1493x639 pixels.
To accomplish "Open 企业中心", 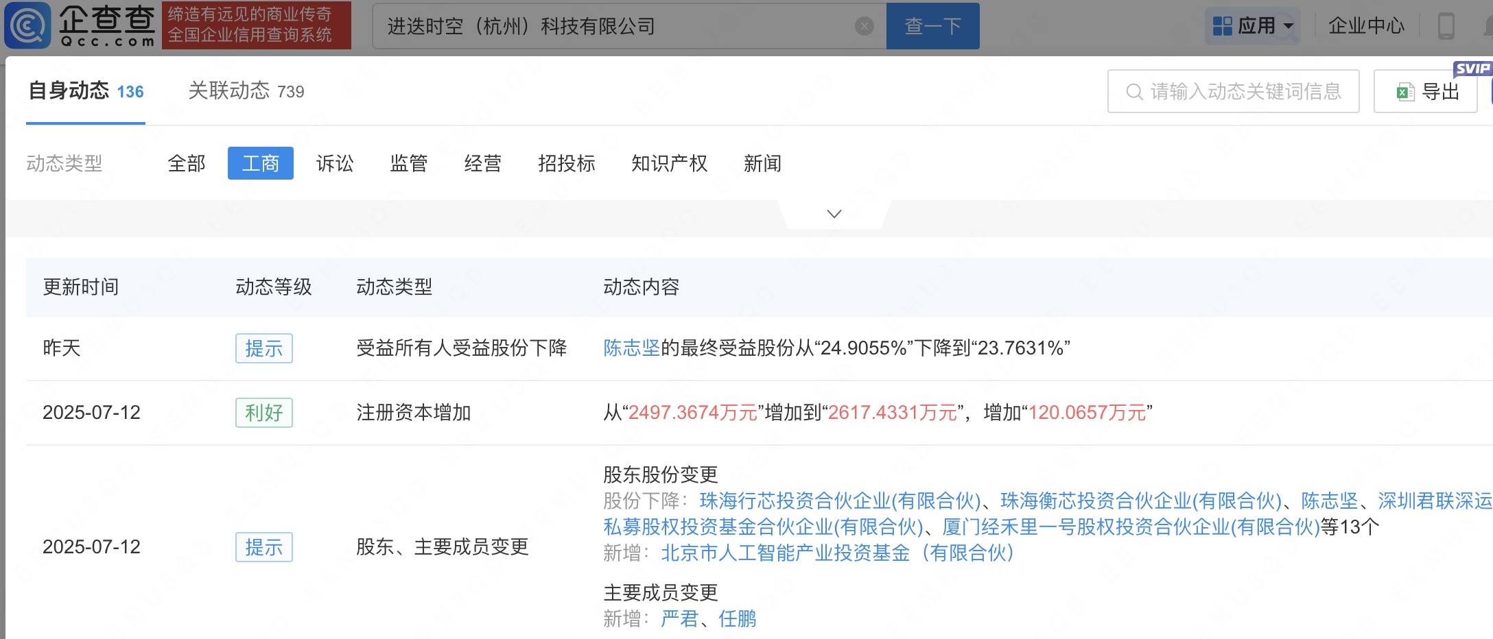I will 1366,26.
